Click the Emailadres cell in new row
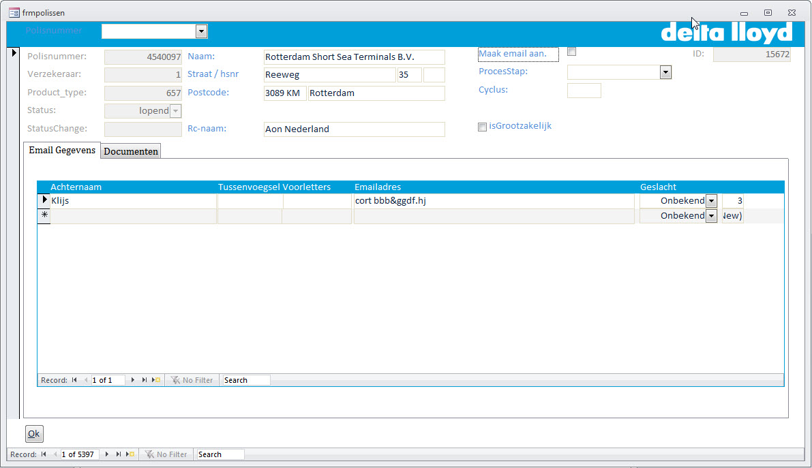 (494, 216)
